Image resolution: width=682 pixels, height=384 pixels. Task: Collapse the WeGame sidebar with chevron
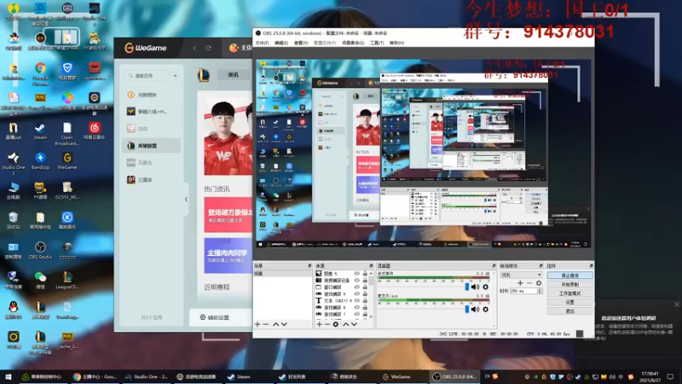[x=186, y=200]
